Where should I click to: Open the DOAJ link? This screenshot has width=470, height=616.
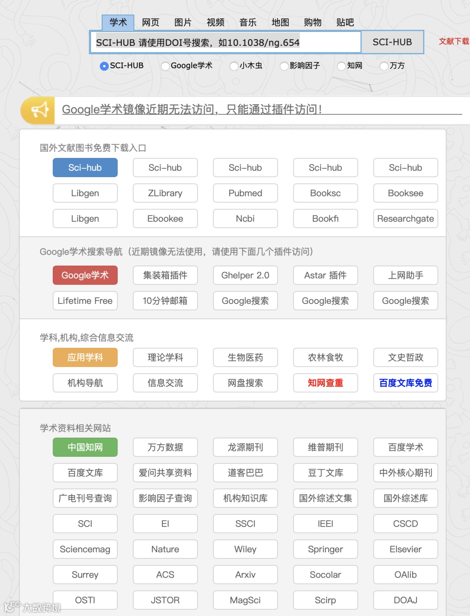[x=406, y=600]
